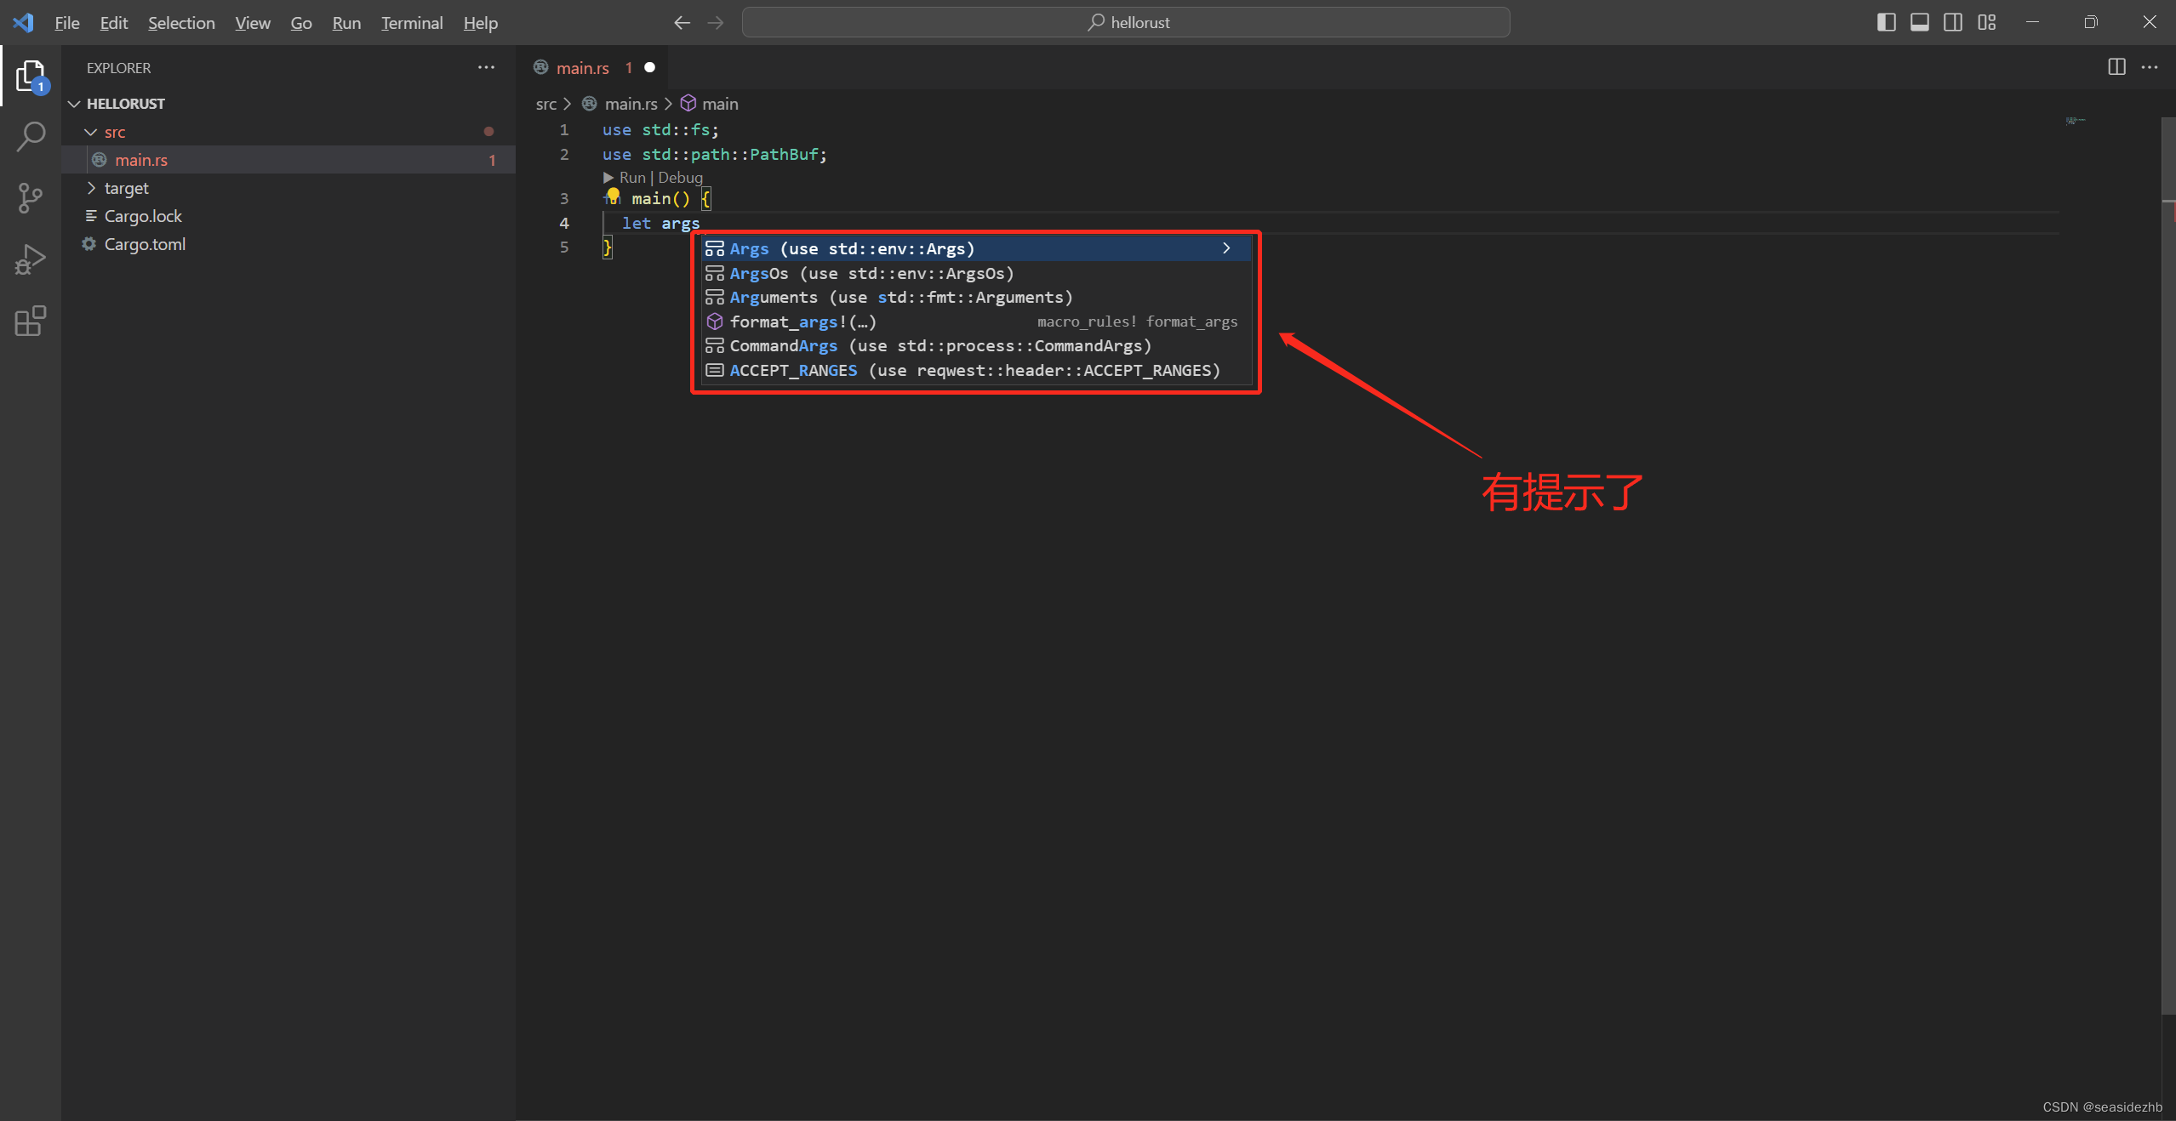The width and height of the screenshot is (2176, 1121).
Task: Open Customize Layout icon
Action: pos(1987,22)
